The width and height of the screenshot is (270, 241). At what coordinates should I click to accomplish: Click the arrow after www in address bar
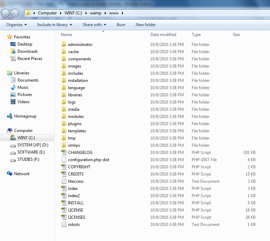click(122, 13)
